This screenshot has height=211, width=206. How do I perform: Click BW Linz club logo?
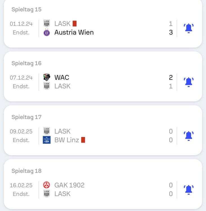click(47, 140)
